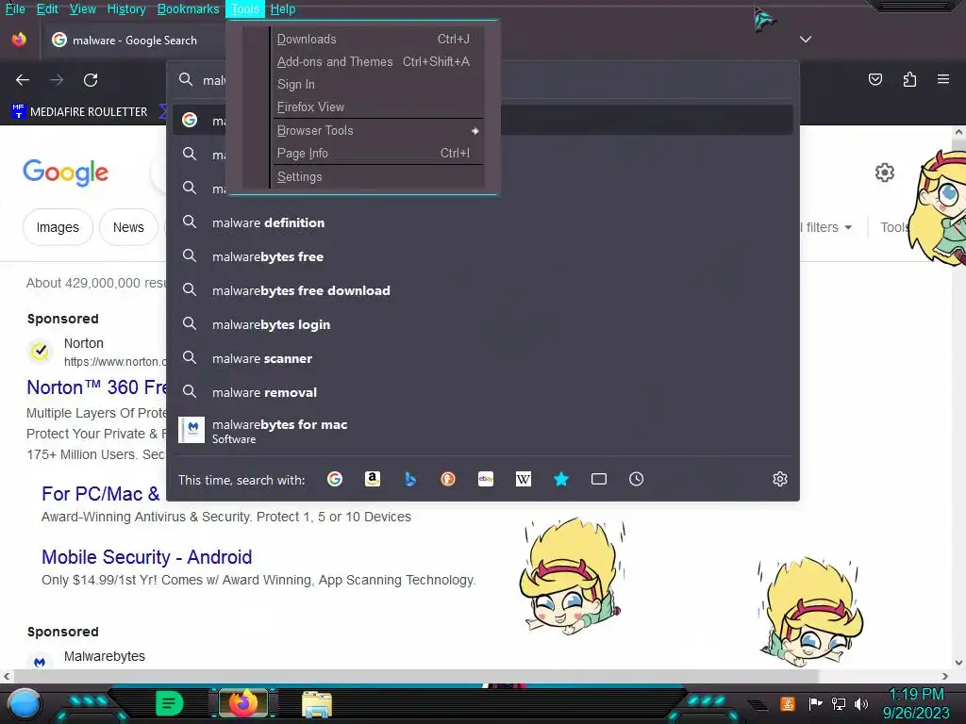
Task: Click the Google logo
Action: [66, 173]
